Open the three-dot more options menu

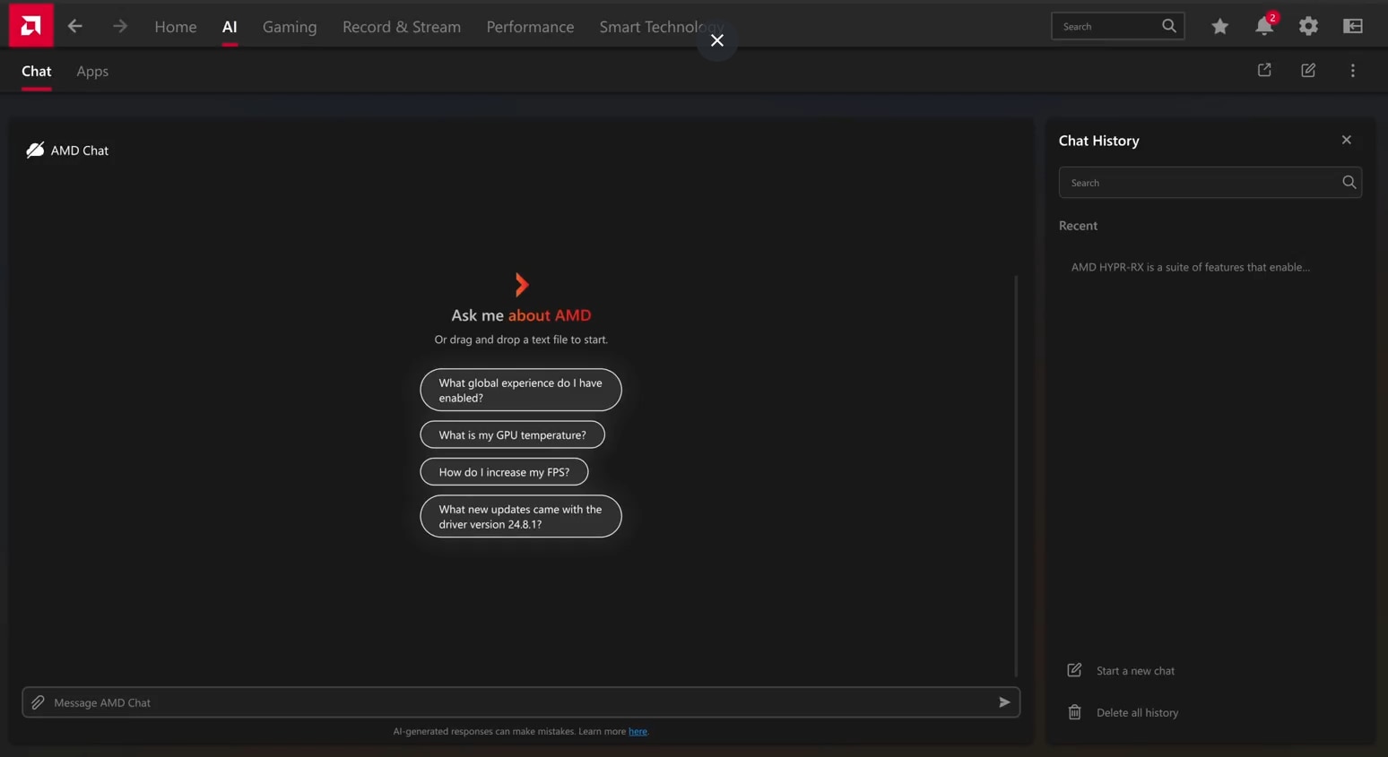pyautogui.click(x=1353, y=70)
